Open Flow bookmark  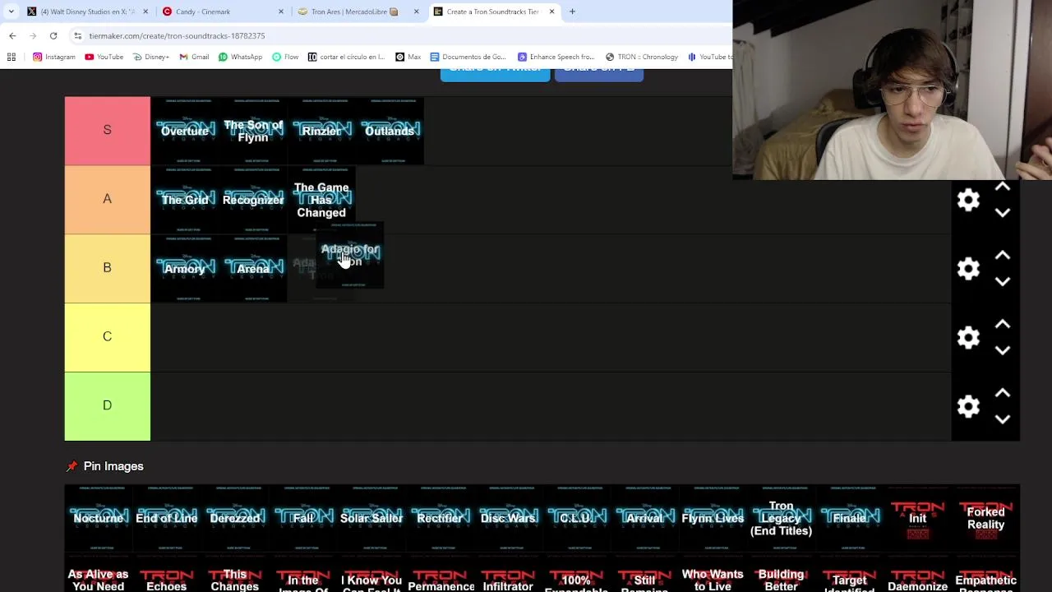pyautogui.click(x=285, y=57)
